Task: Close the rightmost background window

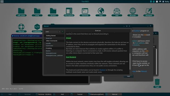Action: (156, 33)
